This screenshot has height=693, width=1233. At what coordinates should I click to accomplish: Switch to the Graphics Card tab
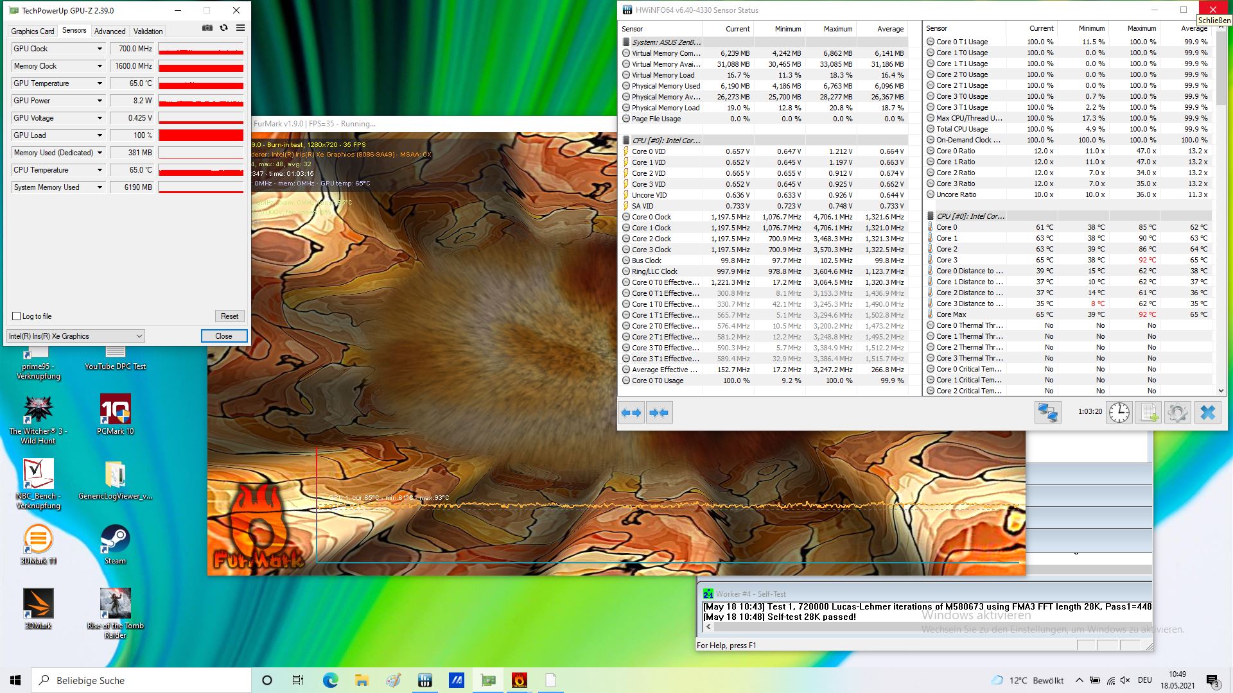tap(33, 31)
